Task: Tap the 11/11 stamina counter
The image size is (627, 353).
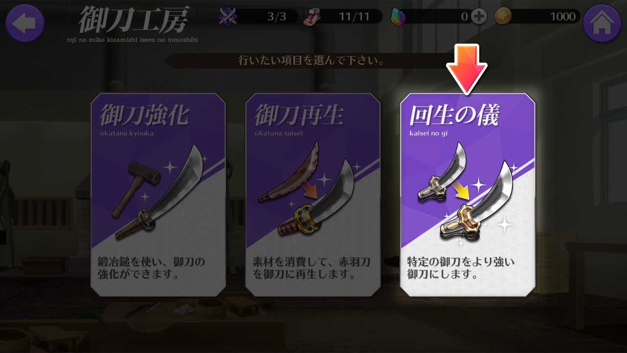Action: coord(354,17)
